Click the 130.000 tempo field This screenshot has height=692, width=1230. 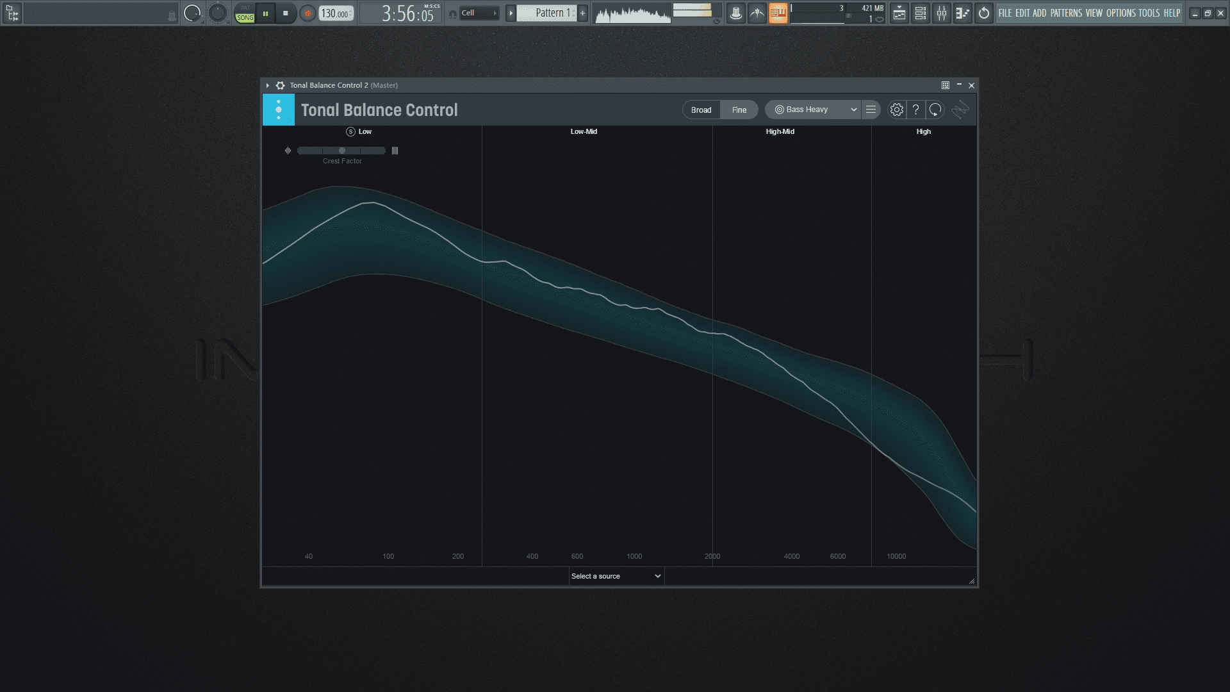[x=336, y=13]
